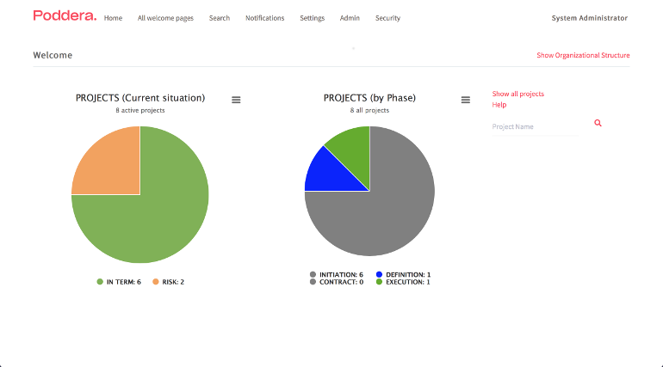Click the '8 active projects' subtitle

point(140,111)
